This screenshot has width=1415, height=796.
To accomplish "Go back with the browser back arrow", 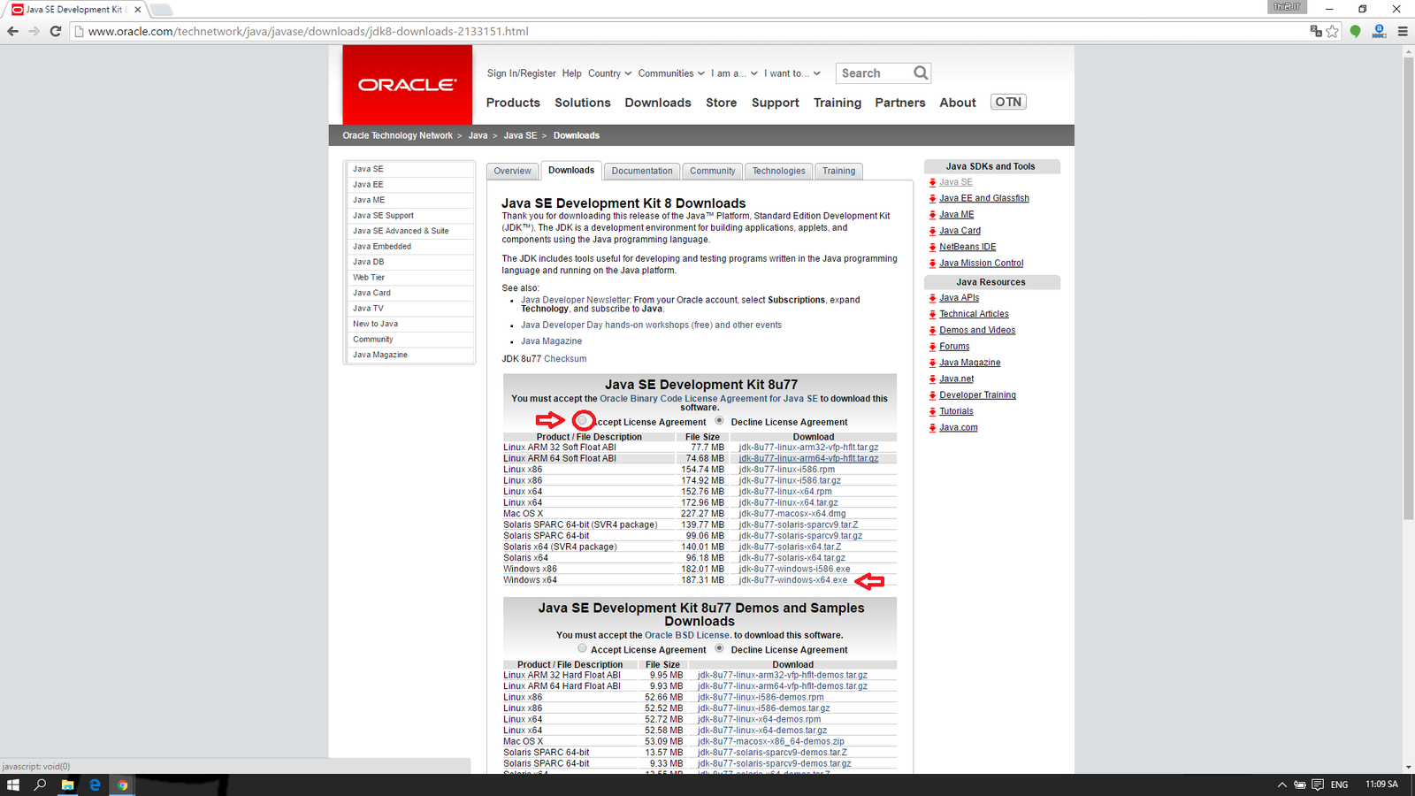I will [x=12, y=31].
